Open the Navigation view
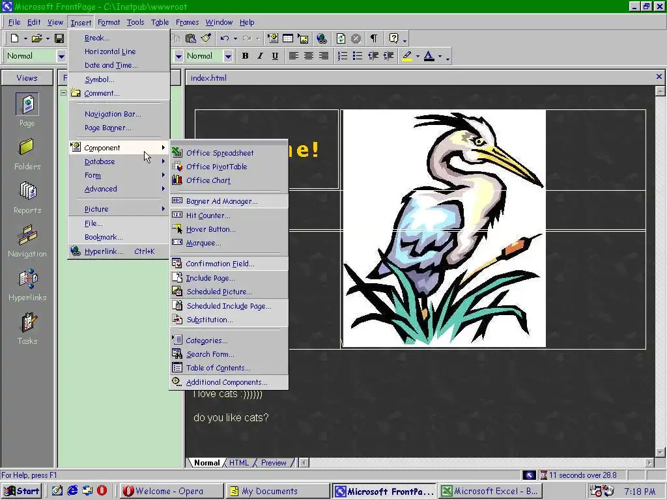This screenshot has width=667, height=500. [27, 242]
